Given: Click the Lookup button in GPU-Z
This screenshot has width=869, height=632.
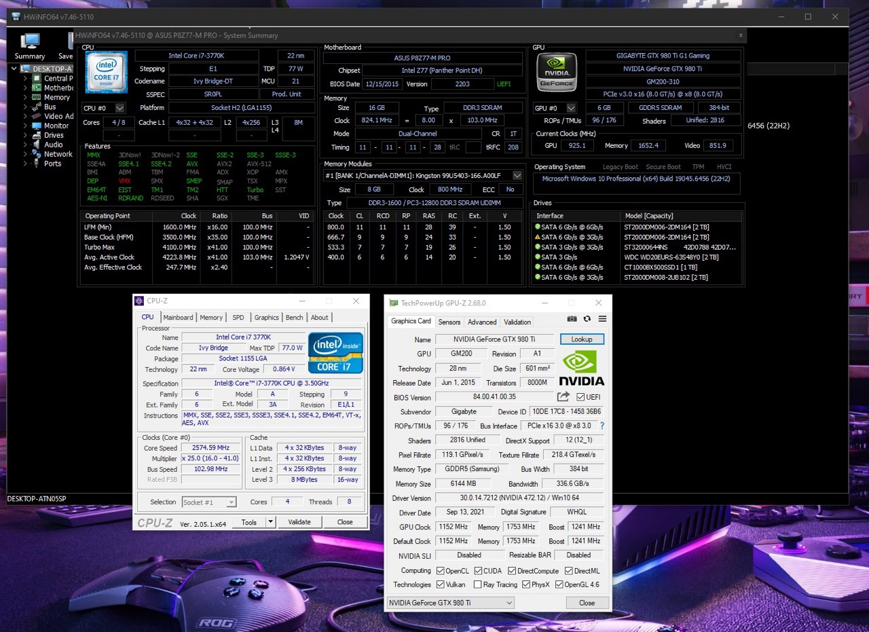Looking at the screenshot, I should tap(581, 339).
